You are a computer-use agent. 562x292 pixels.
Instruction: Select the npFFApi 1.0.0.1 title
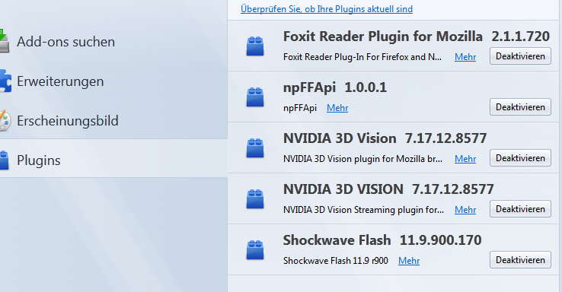tap(335, 87)
